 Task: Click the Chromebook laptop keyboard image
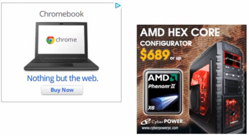tap(61, 62)
